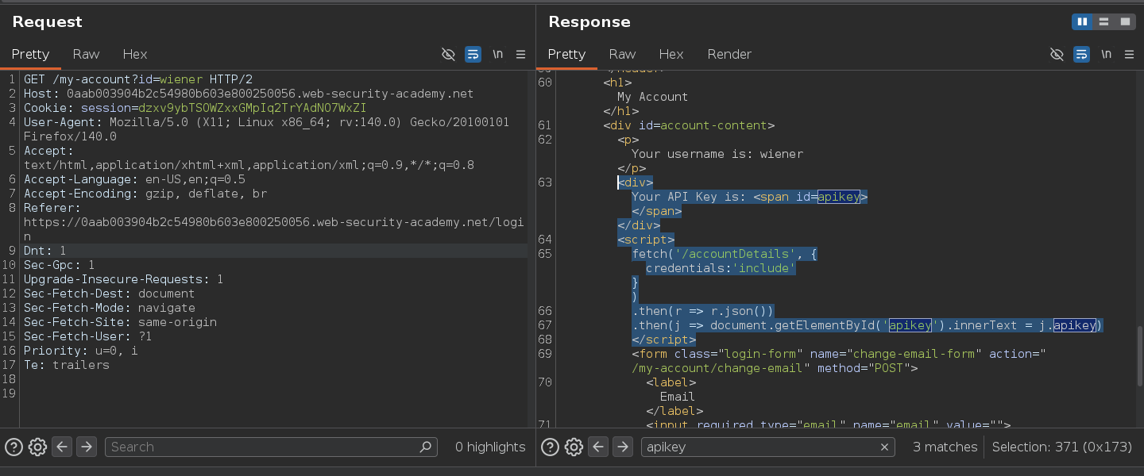Open the Response Pretty tab

tap(566, 54)
